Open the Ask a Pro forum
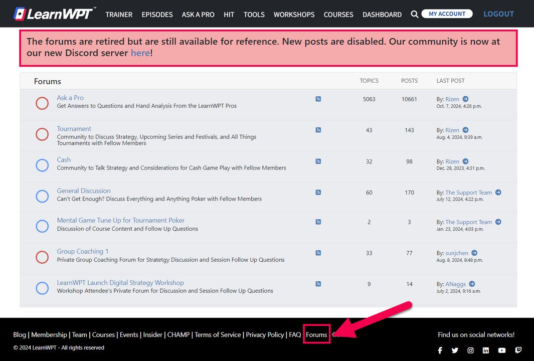534x361 pixels. [70, 98]
